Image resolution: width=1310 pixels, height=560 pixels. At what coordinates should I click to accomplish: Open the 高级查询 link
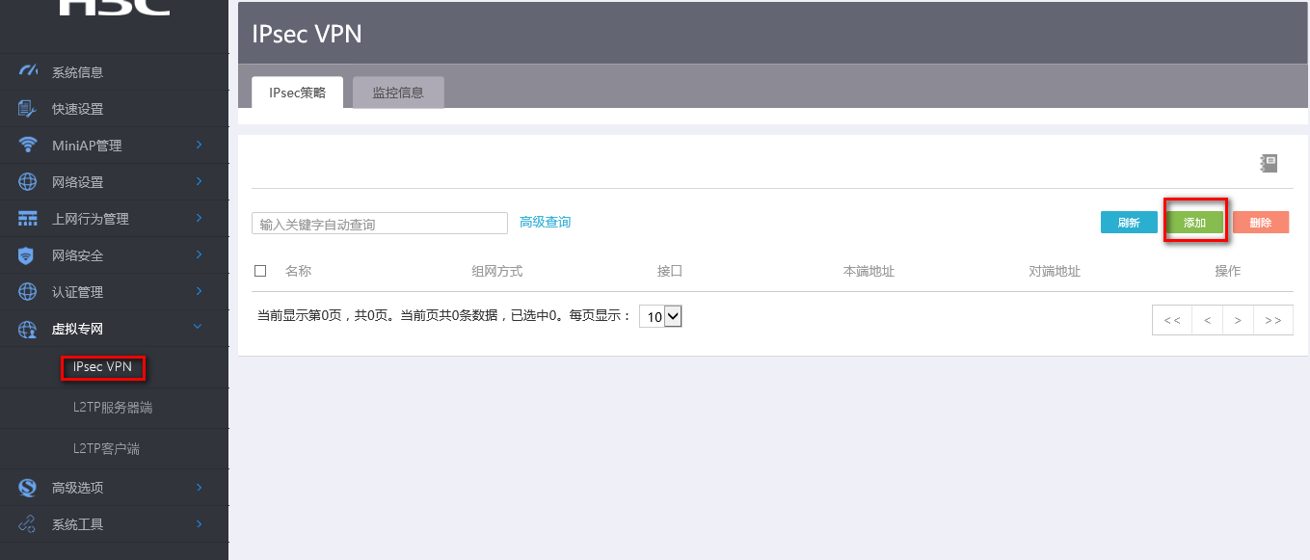545,223
